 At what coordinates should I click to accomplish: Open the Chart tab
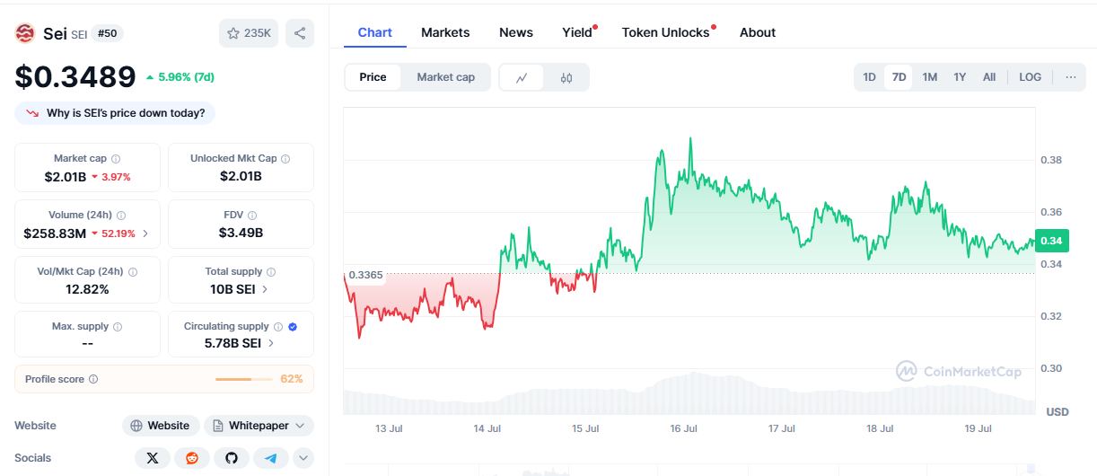click(x=375, y=32)
